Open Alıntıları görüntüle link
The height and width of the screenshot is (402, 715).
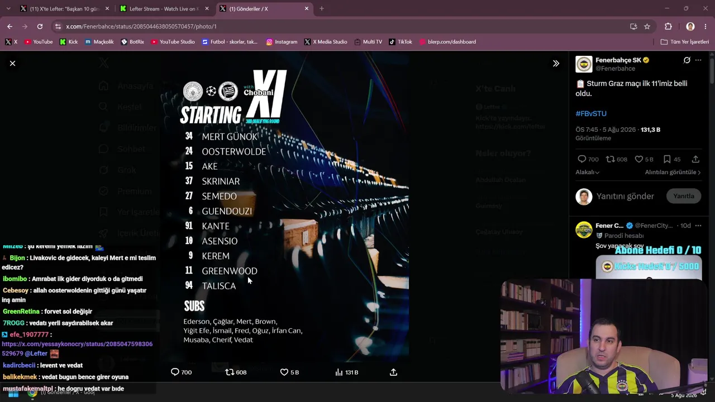(x=673, y=173)
